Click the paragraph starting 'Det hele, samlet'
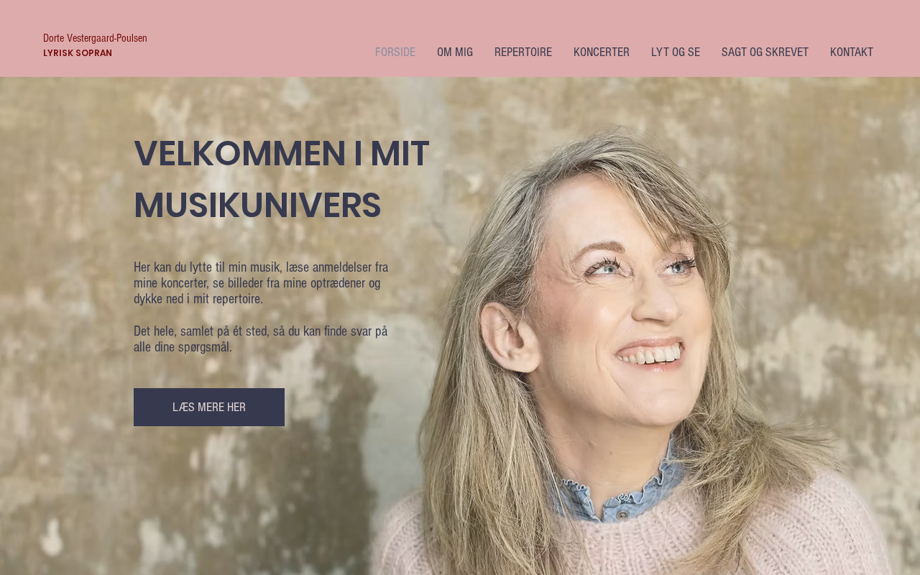Viewport: 920px width, 575px height. (x=261, y=339)
